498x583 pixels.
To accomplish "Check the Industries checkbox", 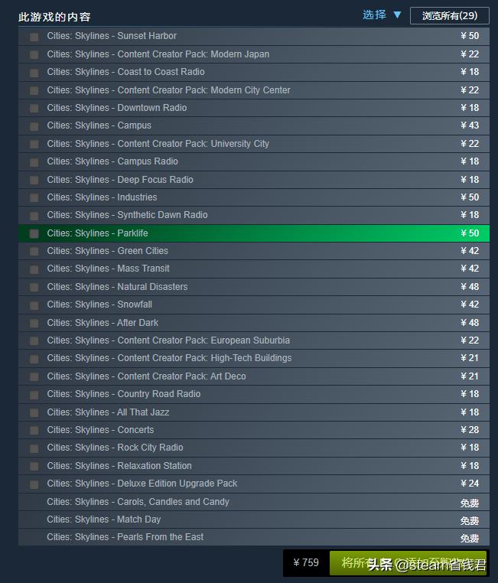I will click(34, 198).
